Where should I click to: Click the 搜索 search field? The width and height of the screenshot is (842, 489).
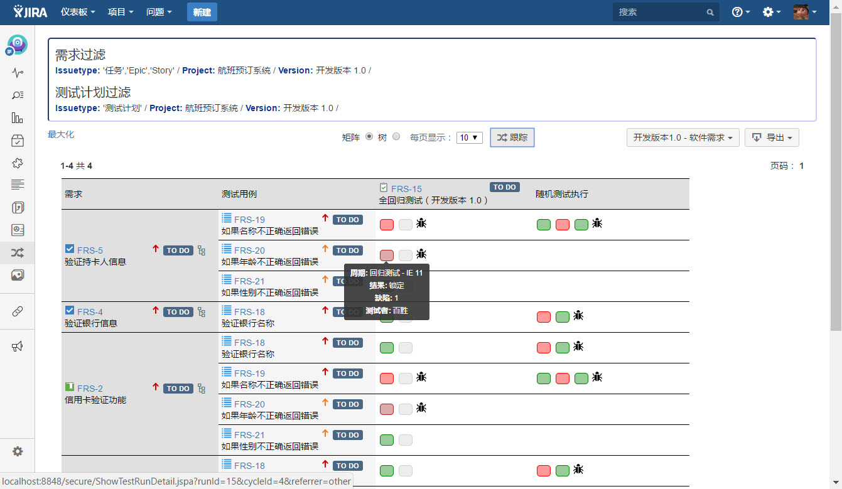pyautogui.click(x=661, y=12)
